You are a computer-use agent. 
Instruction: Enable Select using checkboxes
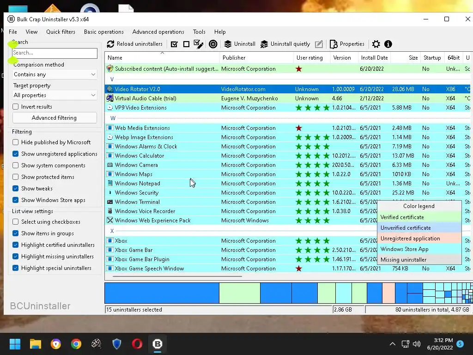pos(15,221)
